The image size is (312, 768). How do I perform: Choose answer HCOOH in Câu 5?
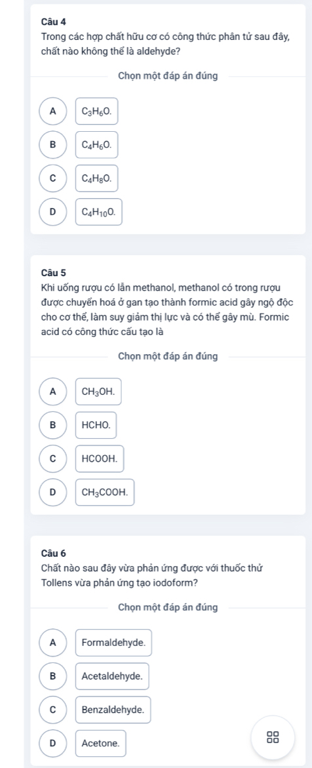100,458
